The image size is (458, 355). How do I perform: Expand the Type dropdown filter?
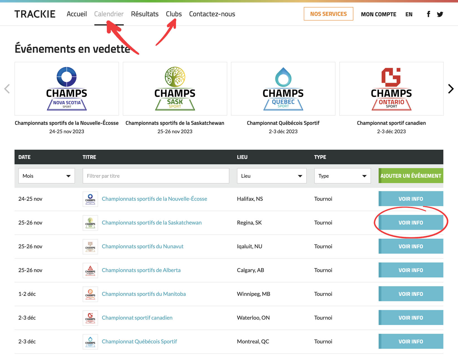[342, 176]
